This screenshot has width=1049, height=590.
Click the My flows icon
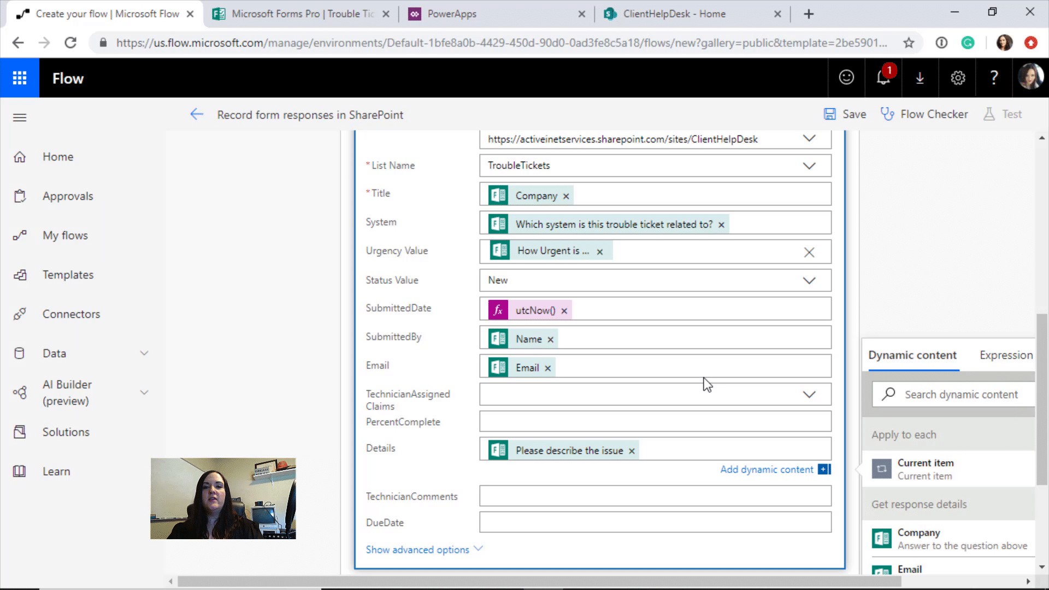tap(20, 235)
